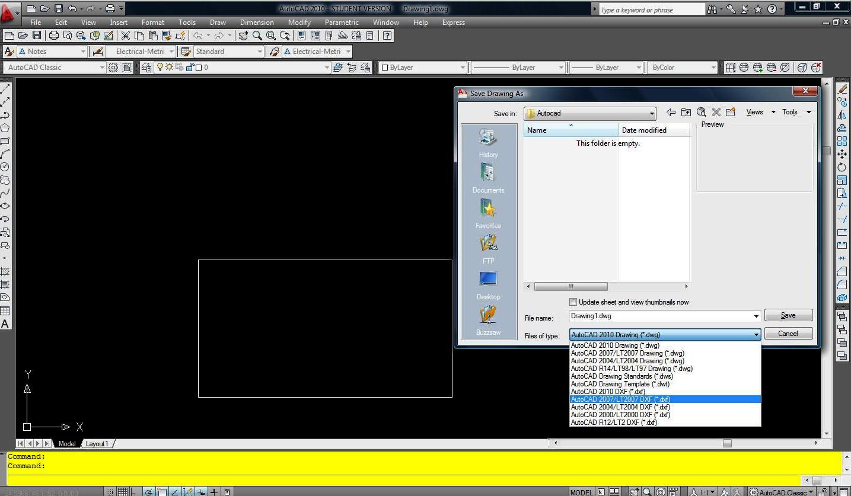Toggle Object Snap in the status bar
The width and height of the screenshot is (851, 496).
162,492
